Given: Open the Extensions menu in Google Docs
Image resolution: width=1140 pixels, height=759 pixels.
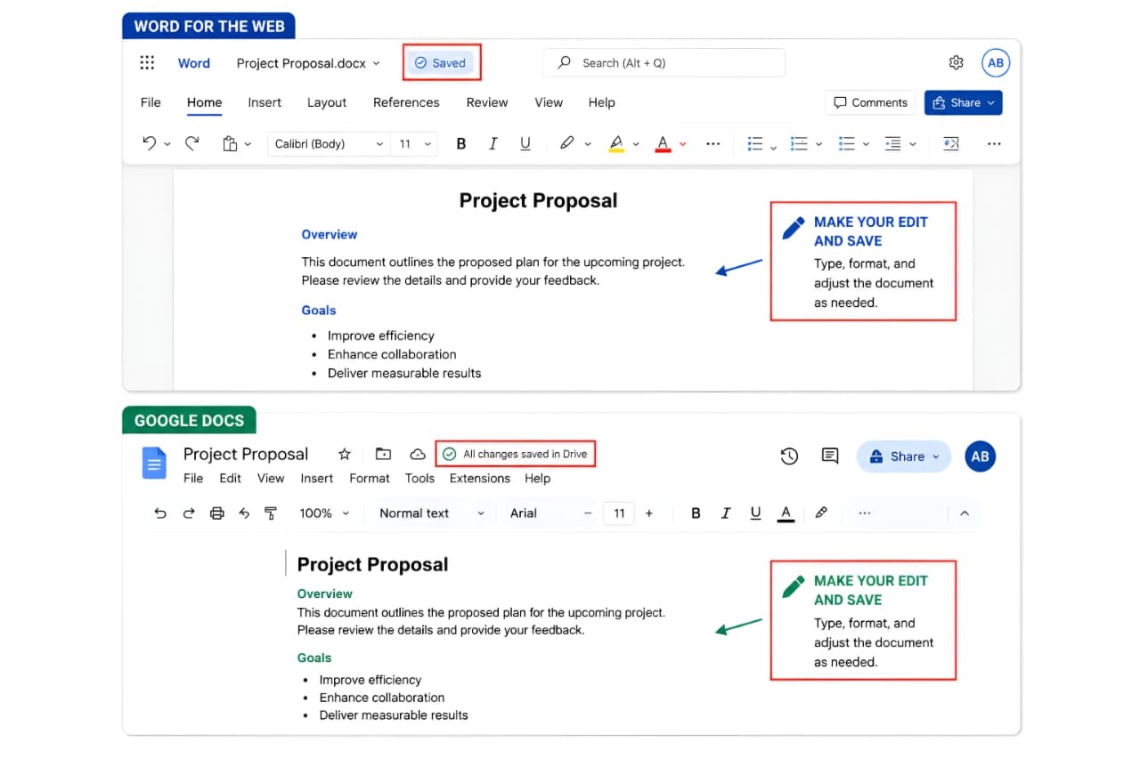Looking at the screenshot, I should point(479,478).
